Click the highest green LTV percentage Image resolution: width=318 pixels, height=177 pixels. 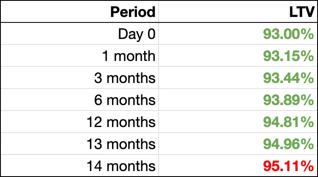tap(288, 144)
